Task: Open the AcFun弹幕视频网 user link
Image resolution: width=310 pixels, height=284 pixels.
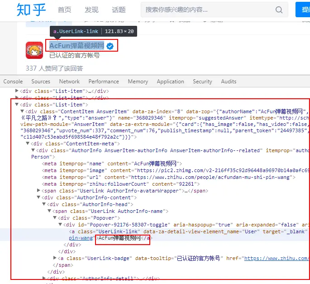Action: point(77,45)
